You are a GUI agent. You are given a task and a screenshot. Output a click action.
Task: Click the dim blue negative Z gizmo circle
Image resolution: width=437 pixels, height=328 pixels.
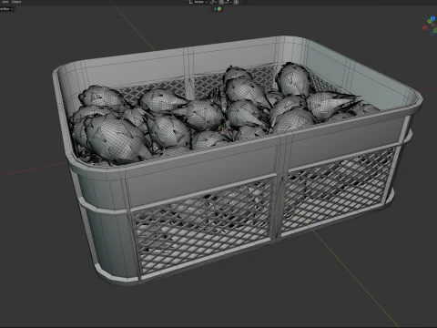[432, 33]
